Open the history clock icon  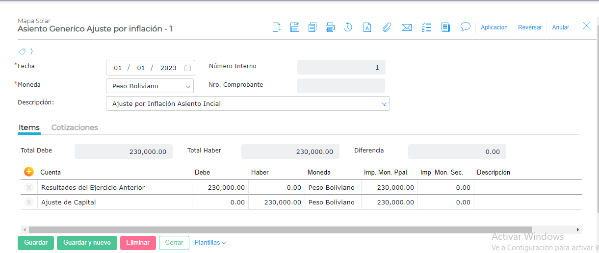coord(348,27)
